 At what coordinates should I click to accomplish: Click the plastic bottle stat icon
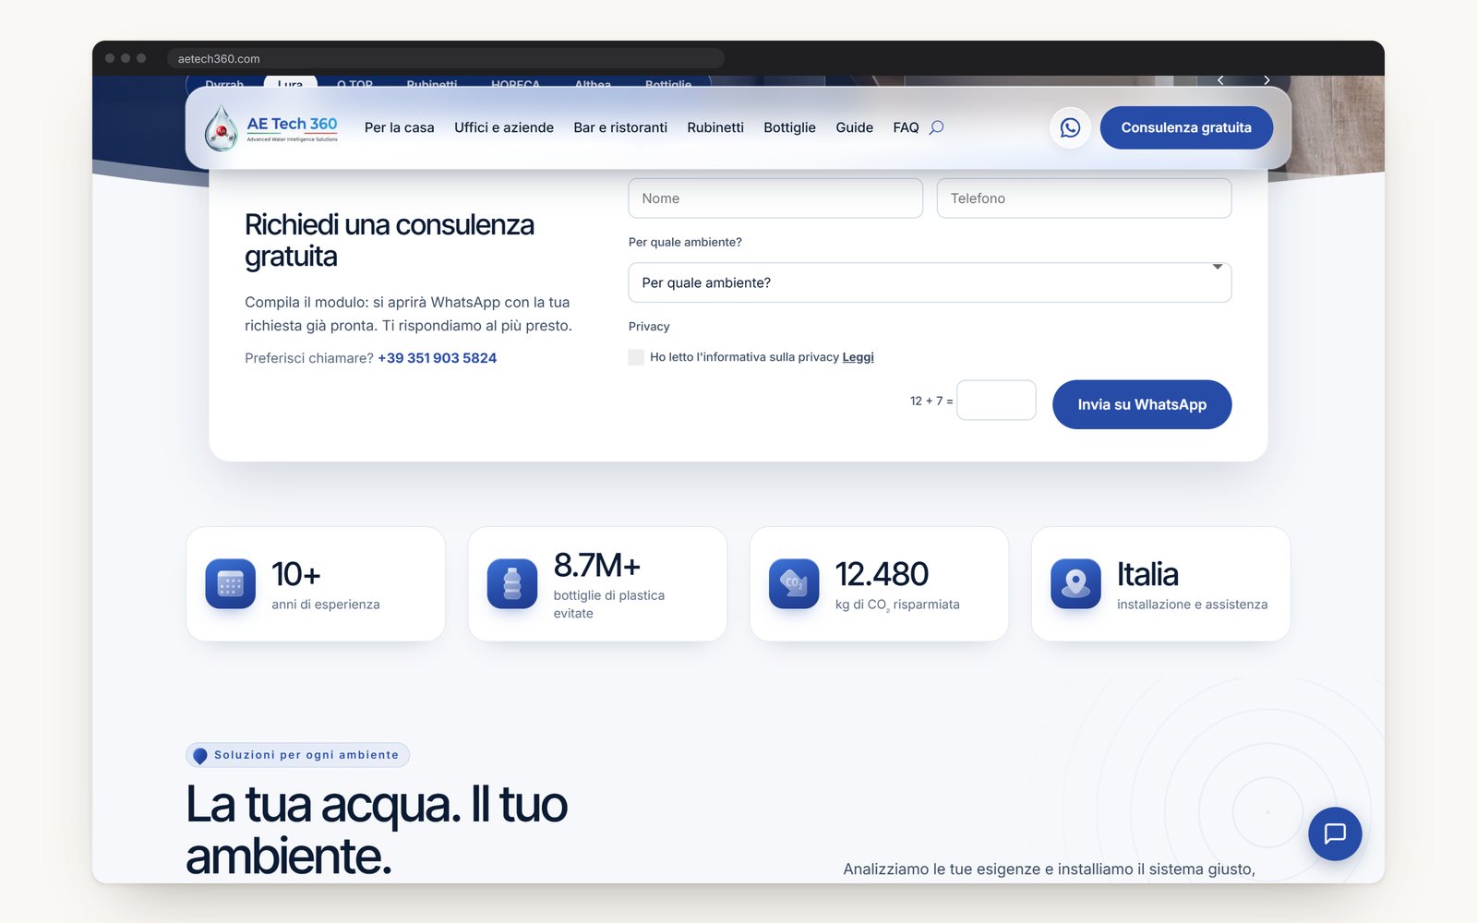512,583
